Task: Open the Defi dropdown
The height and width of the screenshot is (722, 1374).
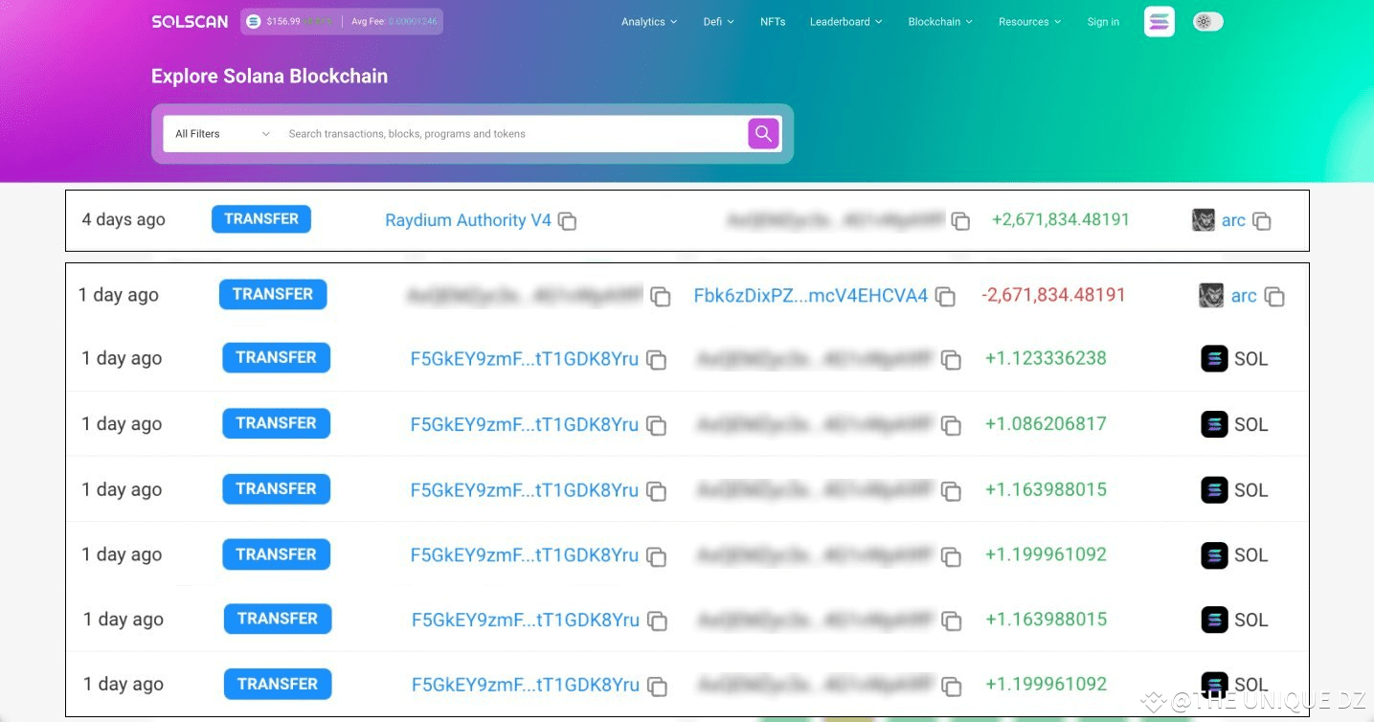Action: pos(719,22)
